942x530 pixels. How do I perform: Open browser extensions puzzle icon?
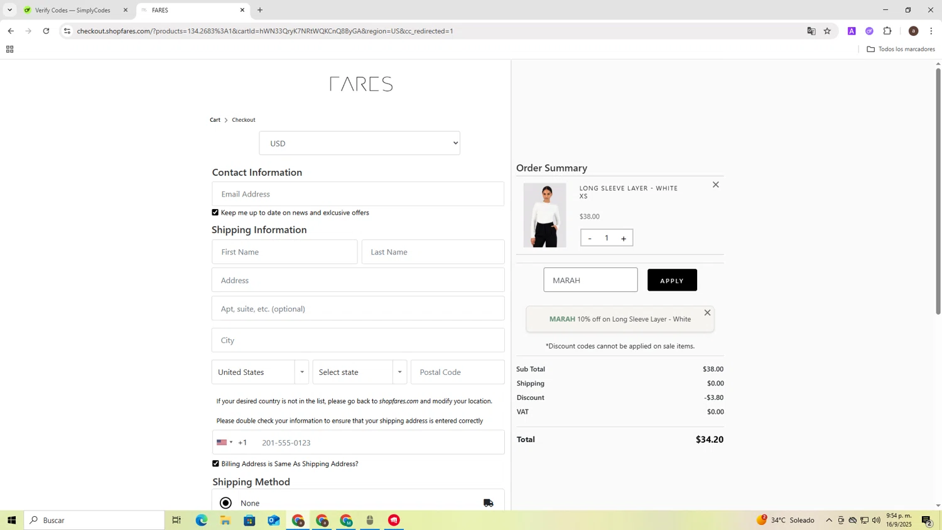click(x=887, y=31)
